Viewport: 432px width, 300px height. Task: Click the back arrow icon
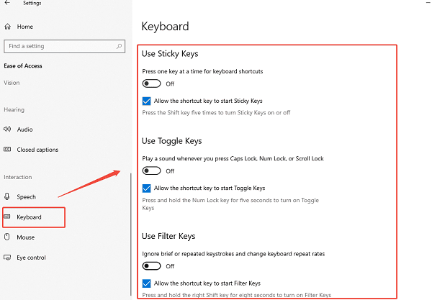click(7, 4)
